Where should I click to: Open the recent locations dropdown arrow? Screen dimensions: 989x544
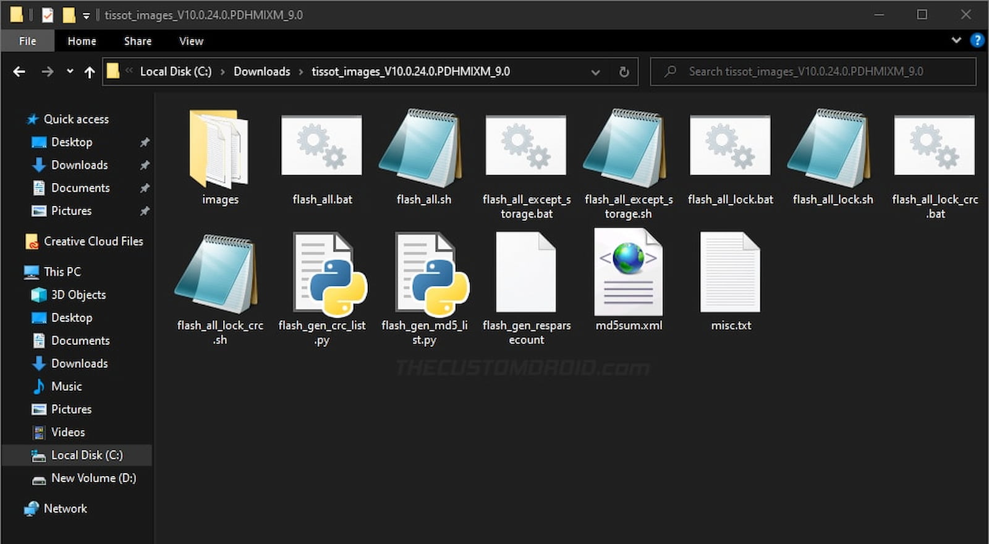[70, 72]
